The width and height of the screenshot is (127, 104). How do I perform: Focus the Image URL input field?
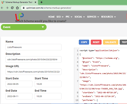34,72
